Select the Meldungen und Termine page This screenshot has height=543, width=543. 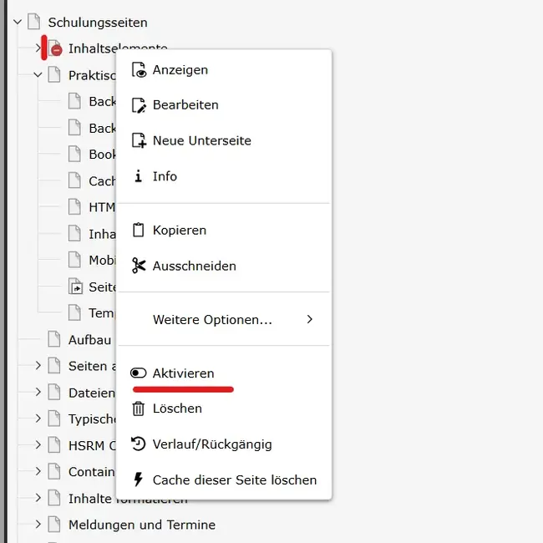tap(141, 525)
